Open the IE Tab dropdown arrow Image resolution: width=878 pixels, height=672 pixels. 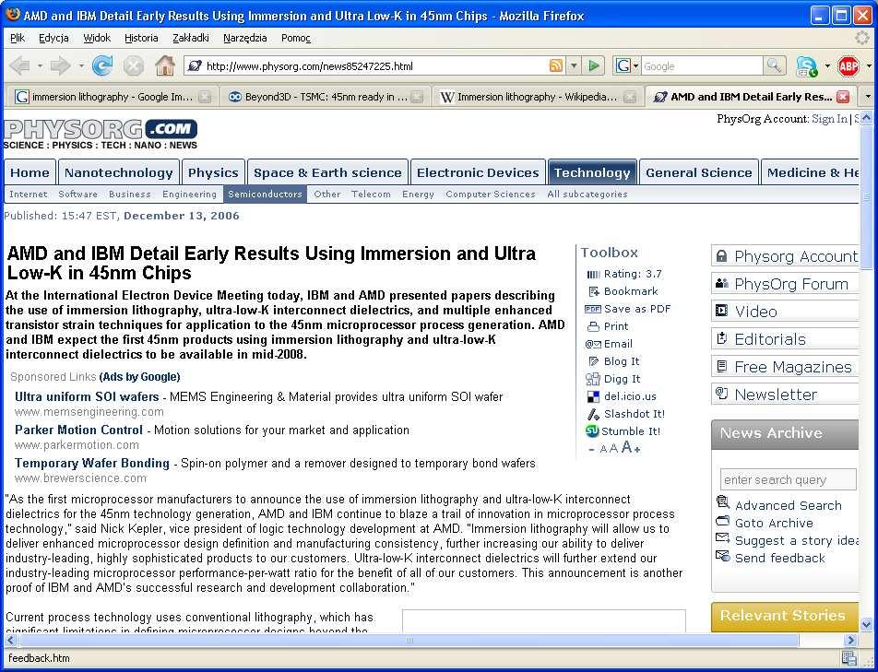tap(827, 66)
